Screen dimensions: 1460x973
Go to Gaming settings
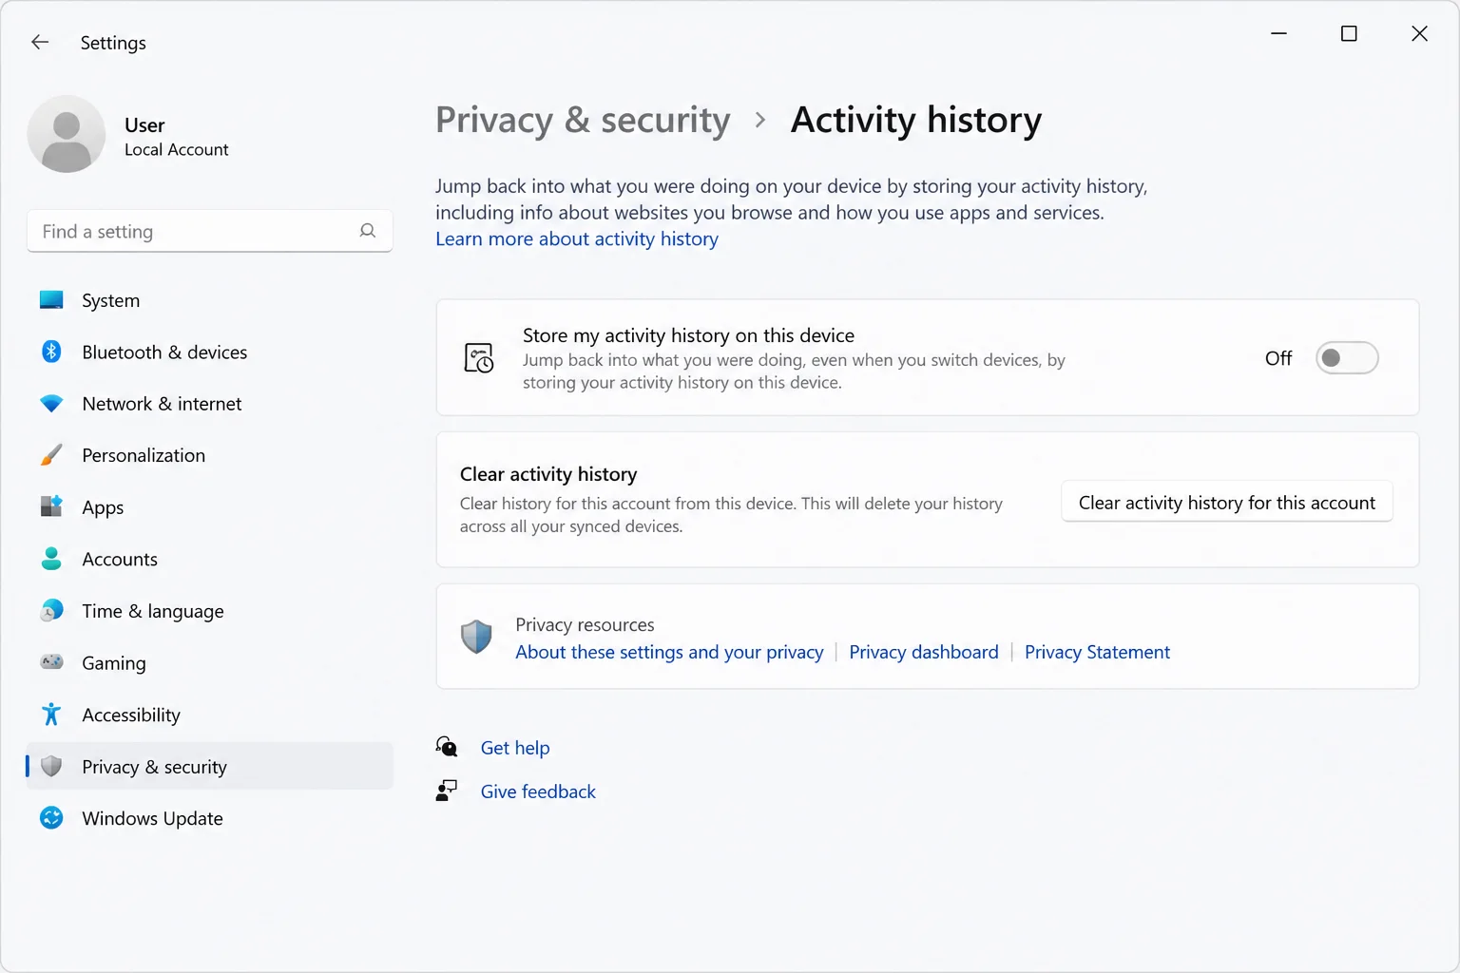point(210,662)
